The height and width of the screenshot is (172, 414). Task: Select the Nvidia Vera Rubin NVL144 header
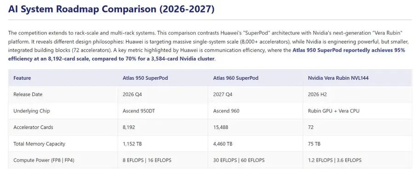pyautogui.click(x=338, y=78)
